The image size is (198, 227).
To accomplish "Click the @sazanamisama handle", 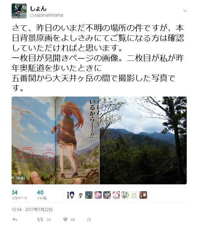I will (x=46, y=15).
